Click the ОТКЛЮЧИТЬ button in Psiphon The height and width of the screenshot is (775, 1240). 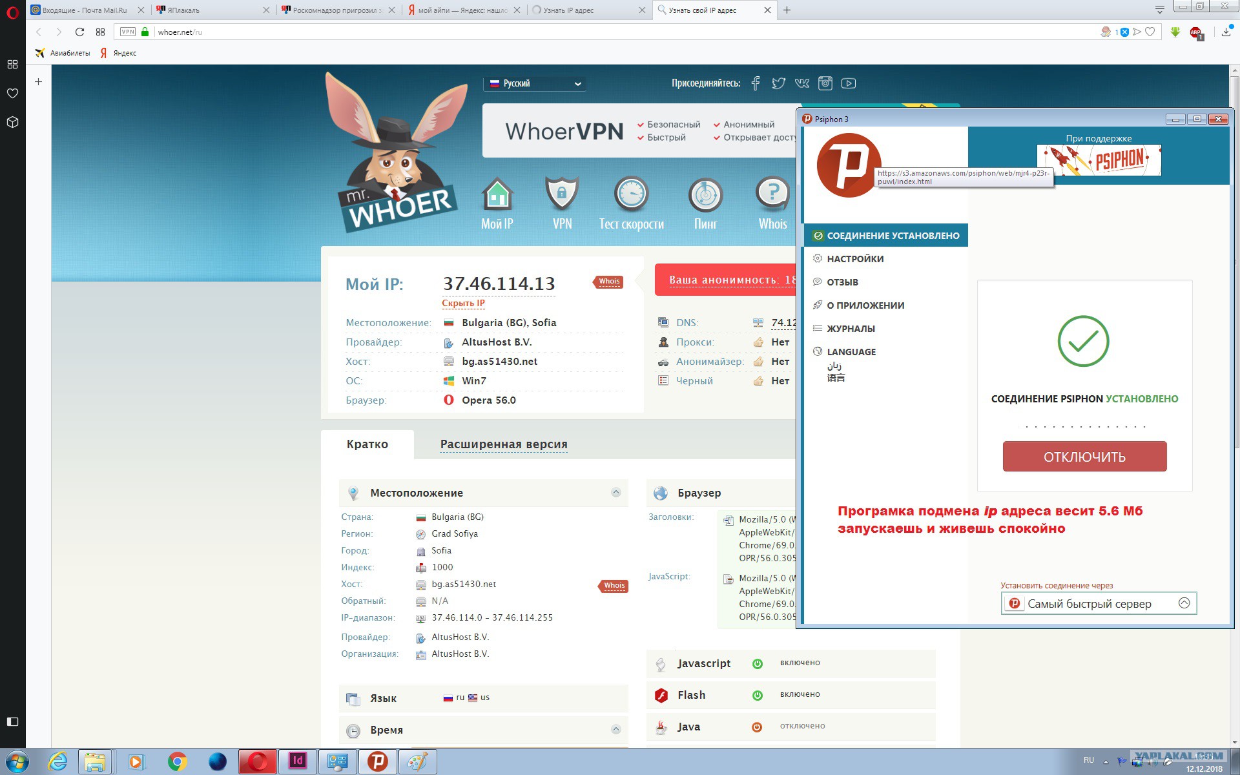1084,457
